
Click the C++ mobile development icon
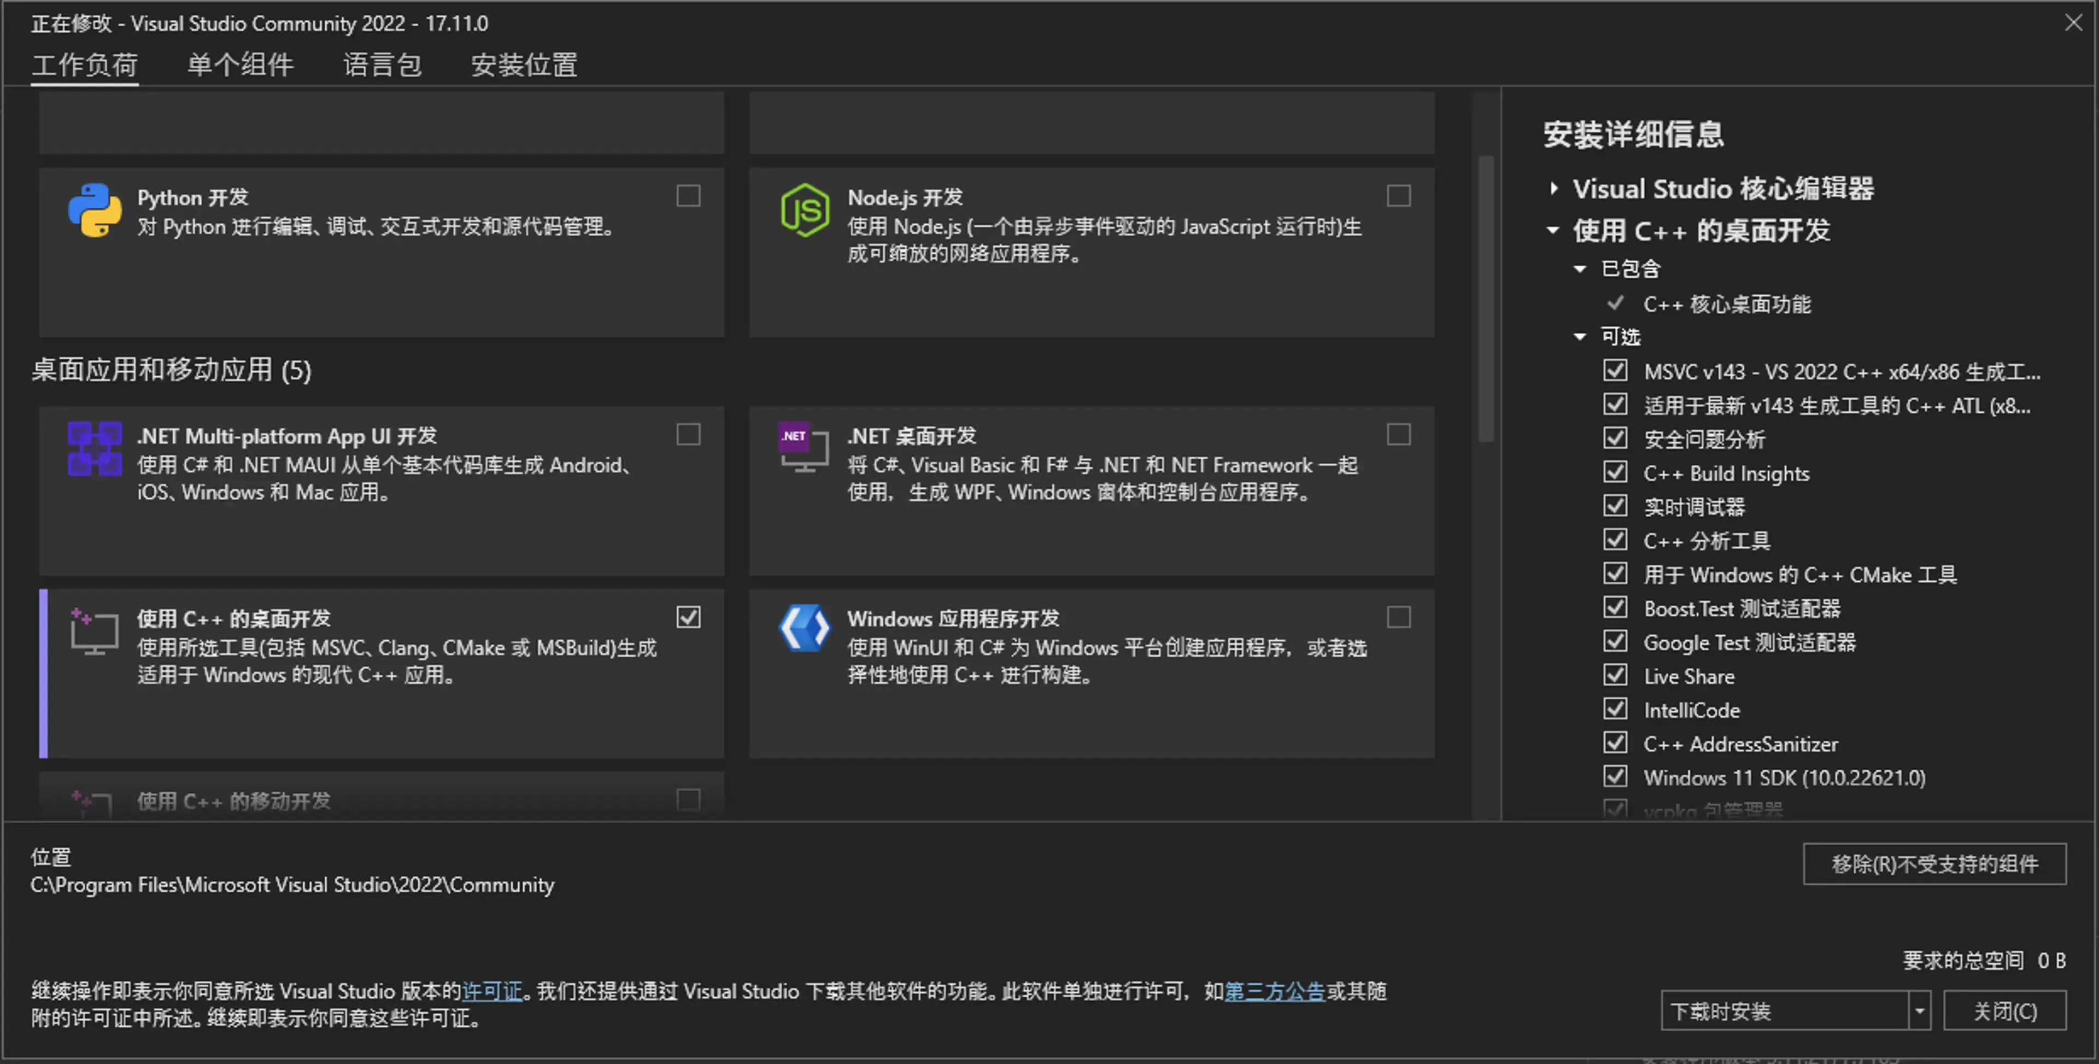[x=92, y=803]
